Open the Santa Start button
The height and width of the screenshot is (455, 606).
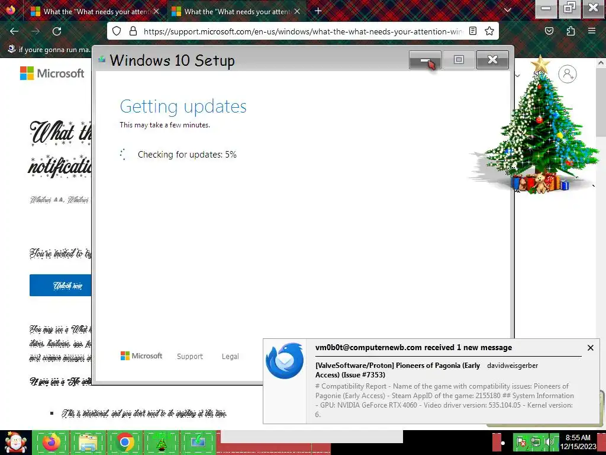(x=15, y=443)
